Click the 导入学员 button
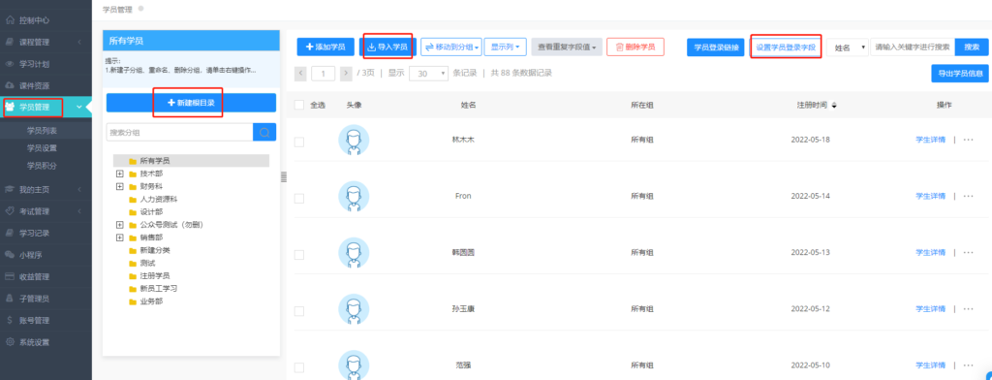The height and width of the screenshot is (380, 992). tap(387, 47)
